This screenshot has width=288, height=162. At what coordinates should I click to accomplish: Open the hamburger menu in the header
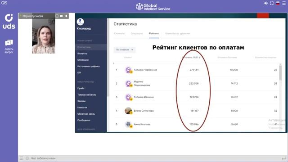tap(284, 3)
